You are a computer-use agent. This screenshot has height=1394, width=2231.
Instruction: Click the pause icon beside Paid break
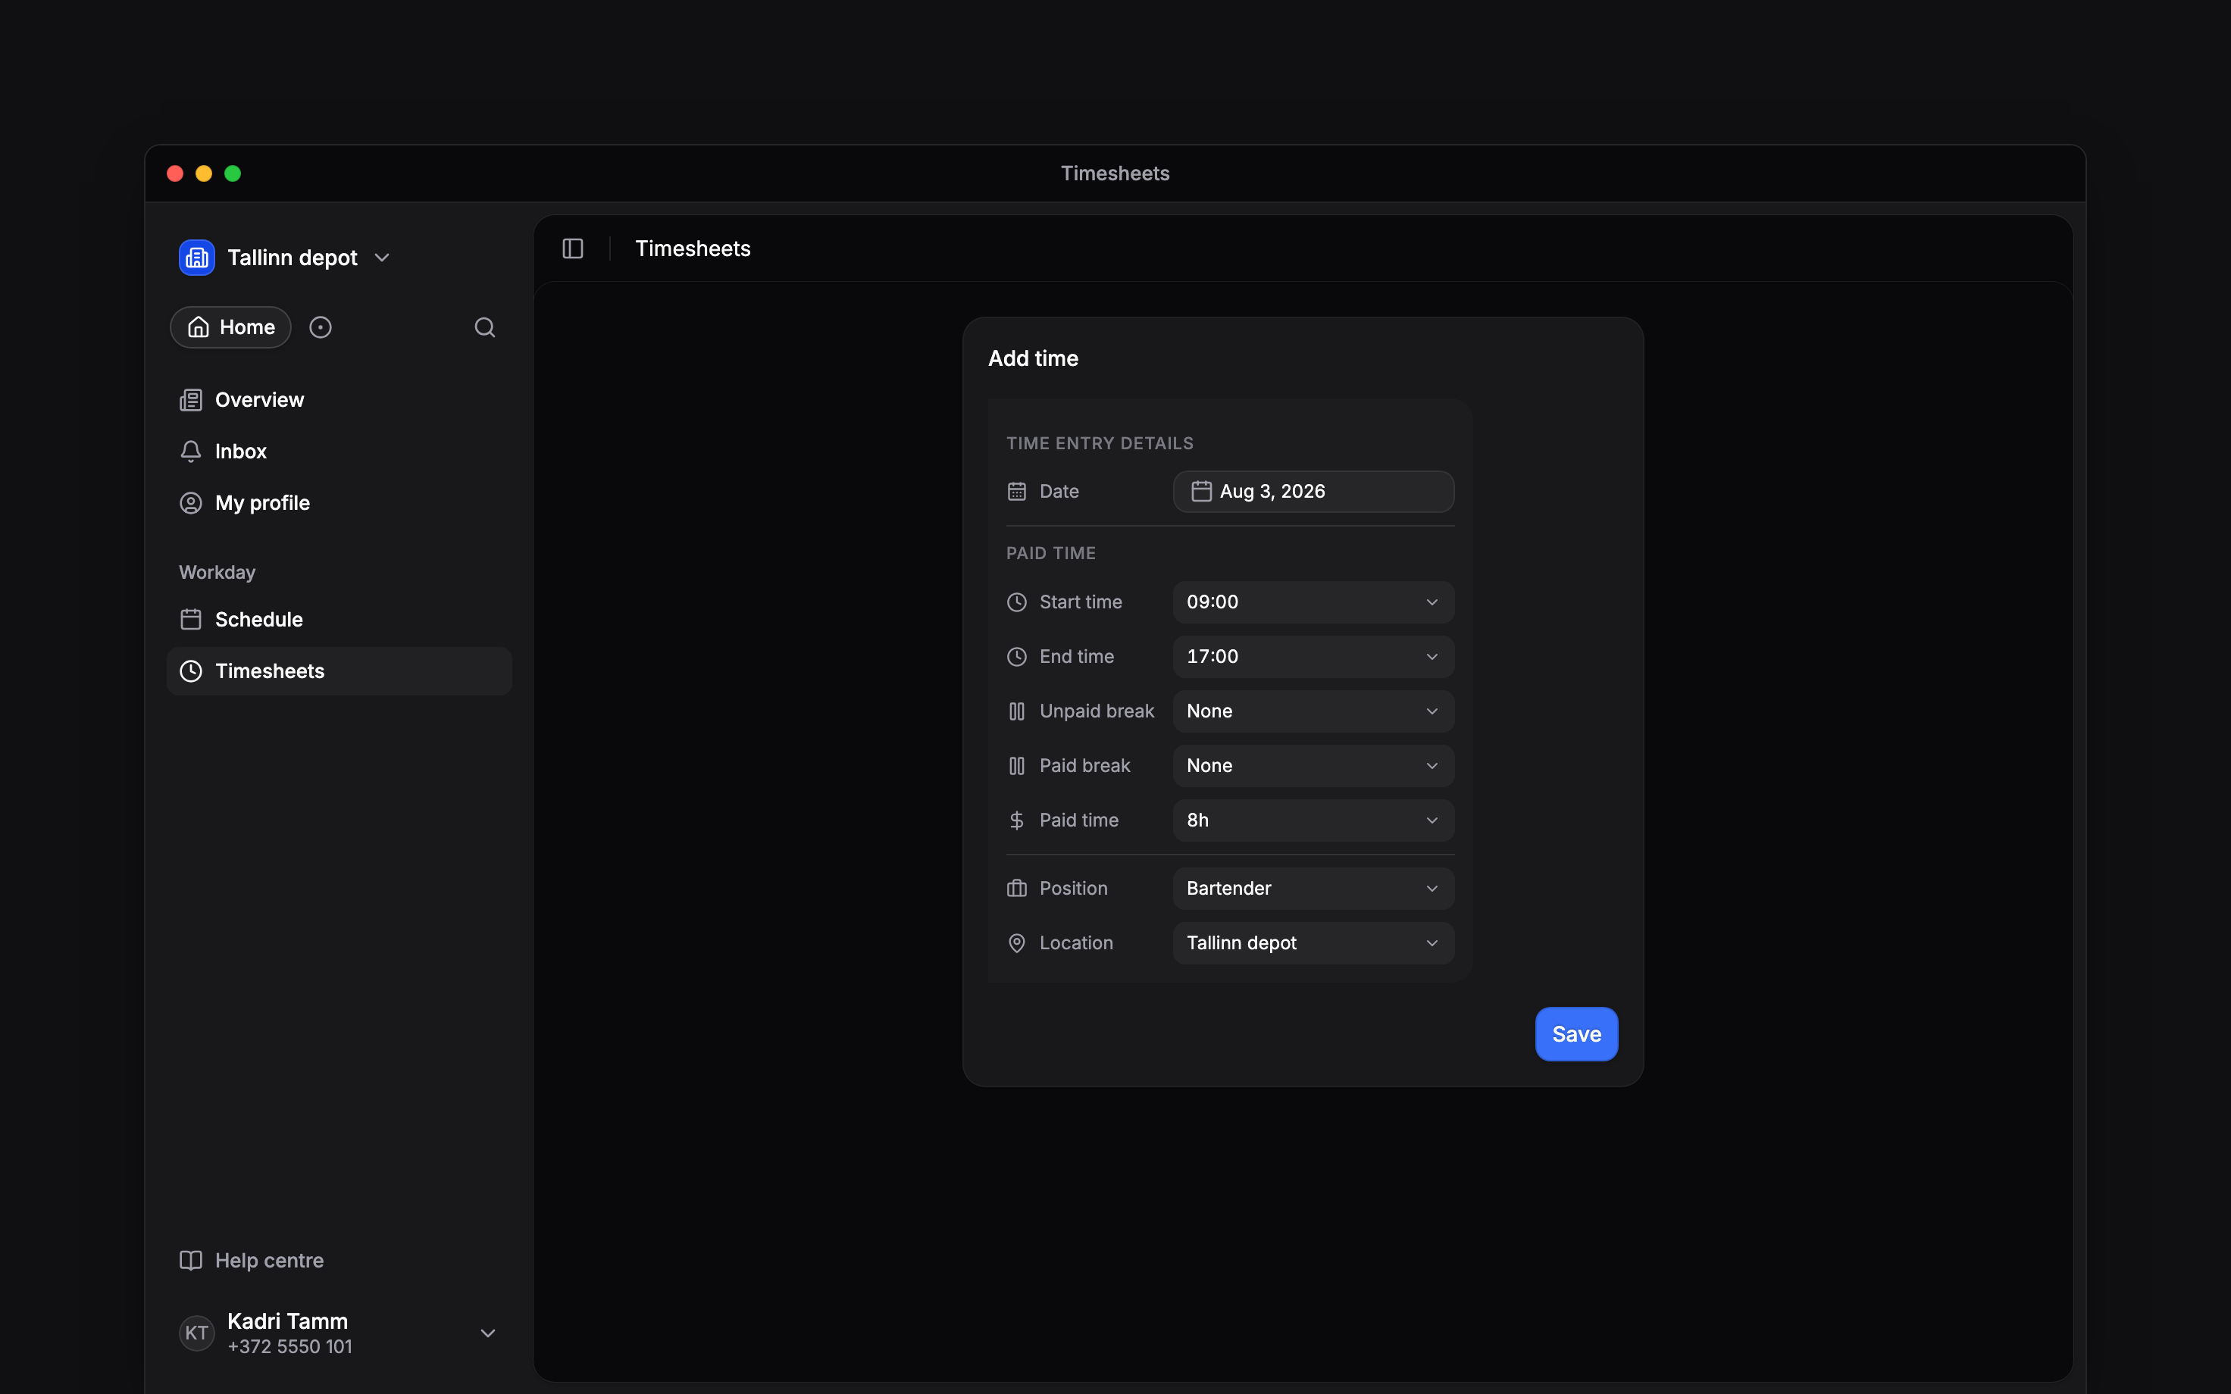tap(1017, 765)
